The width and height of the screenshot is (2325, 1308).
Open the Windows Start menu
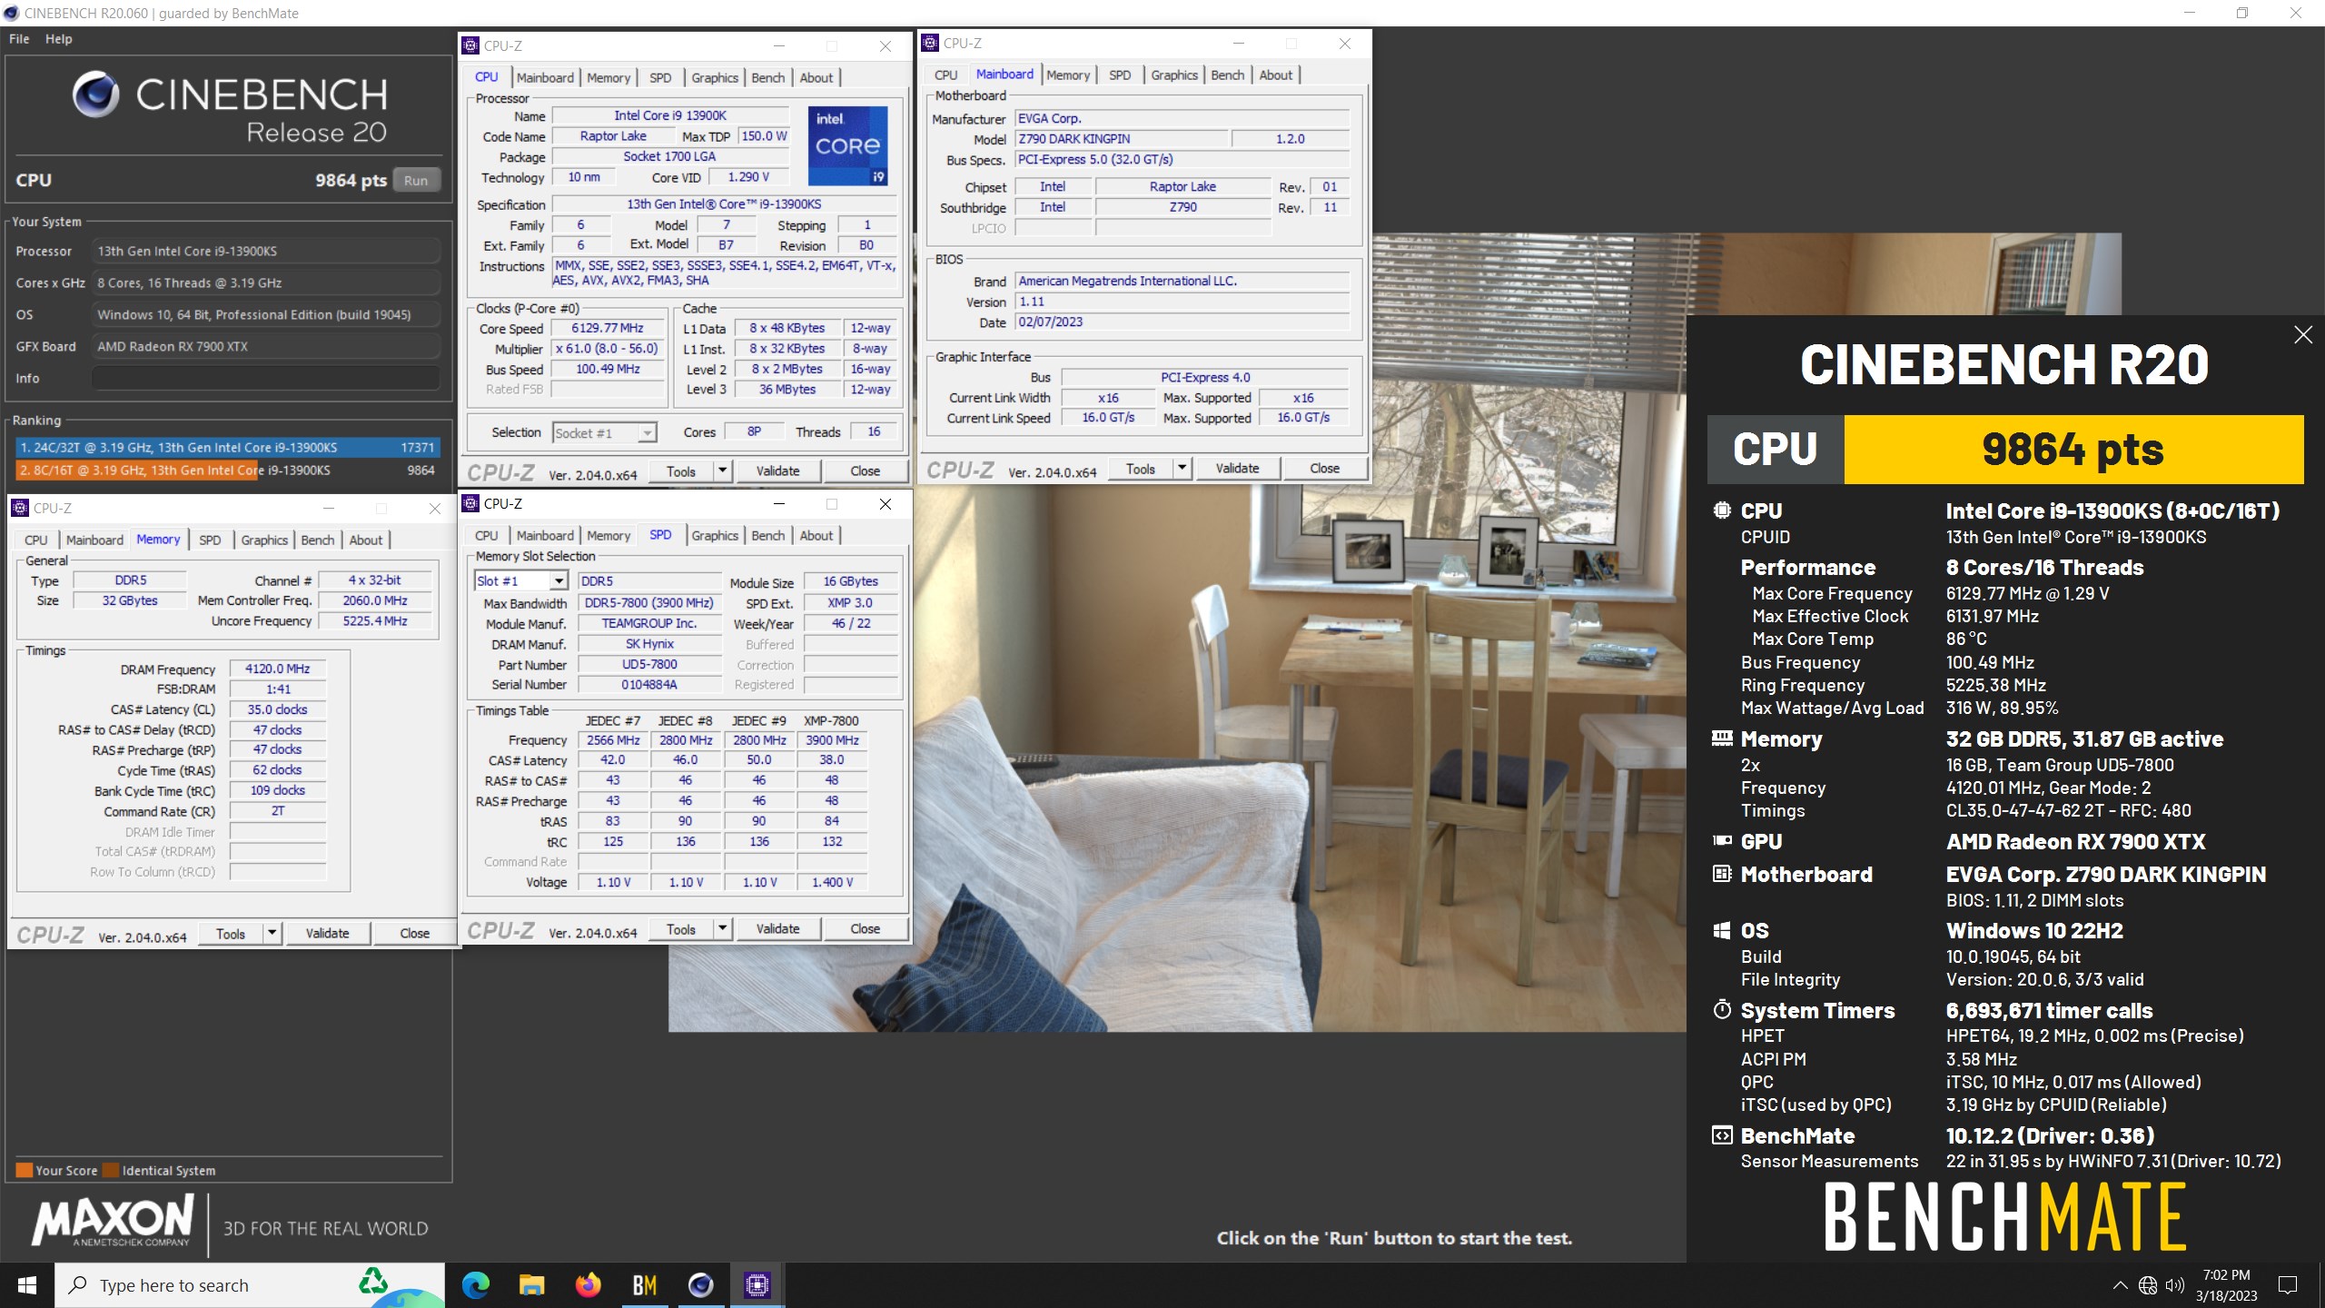(x=27, y=1285)
